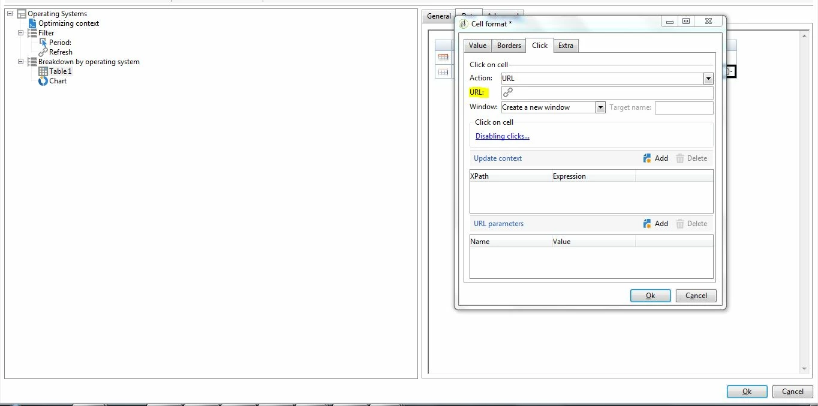
Task: Delete the selected Update context entry
Action: (691, 158)
